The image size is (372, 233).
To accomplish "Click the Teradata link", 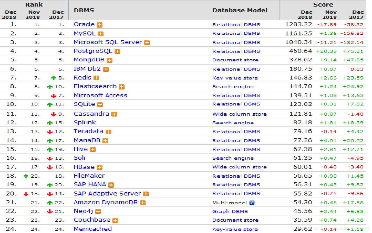I will click(x=89, y=131).
